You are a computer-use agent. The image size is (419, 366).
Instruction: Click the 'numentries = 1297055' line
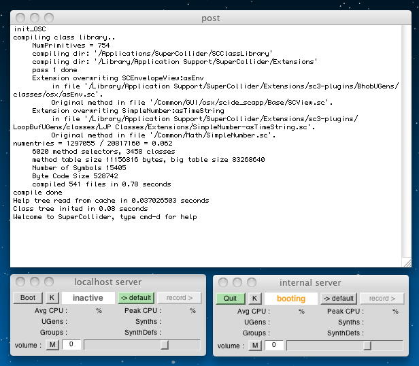pos(93,144)
